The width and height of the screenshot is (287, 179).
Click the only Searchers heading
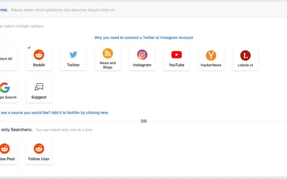[16, 130]
